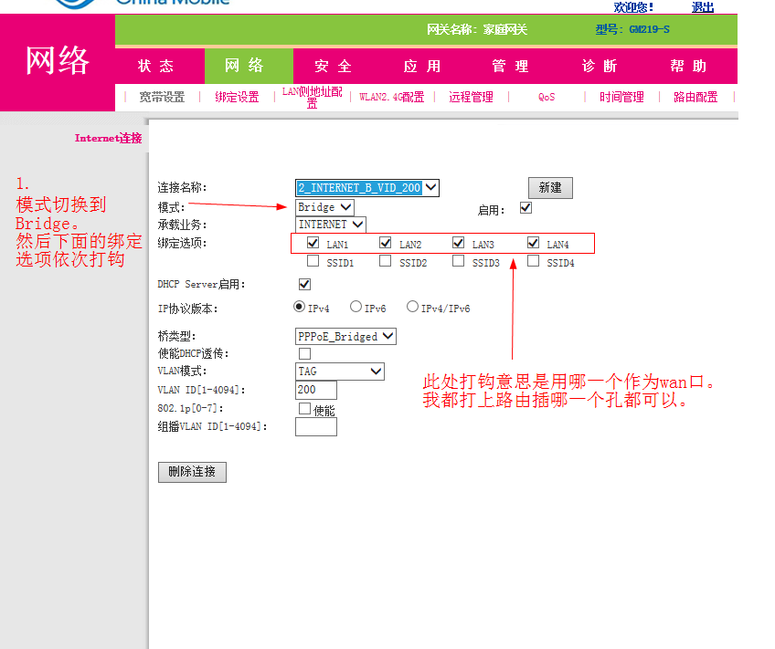Click the 网关名称: 家庭网关 text
775x649 pixels.
pos(477,29)
